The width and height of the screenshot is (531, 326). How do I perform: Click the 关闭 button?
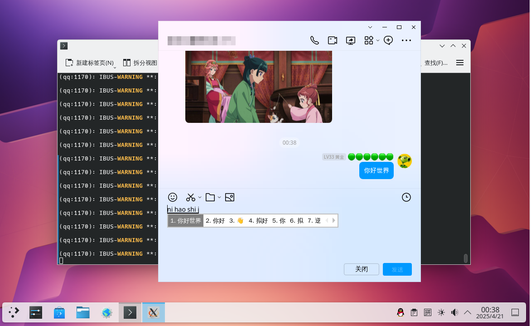pyautogui.click(x=362, y=269)
